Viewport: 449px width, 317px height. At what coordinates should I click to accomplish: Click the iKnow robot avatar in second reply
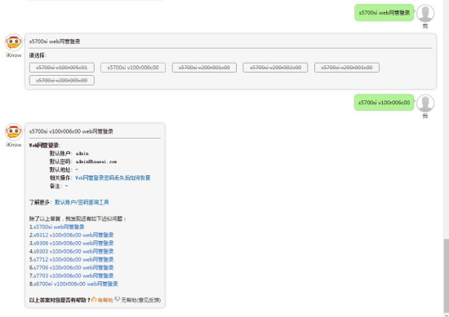tap(13, 132)
